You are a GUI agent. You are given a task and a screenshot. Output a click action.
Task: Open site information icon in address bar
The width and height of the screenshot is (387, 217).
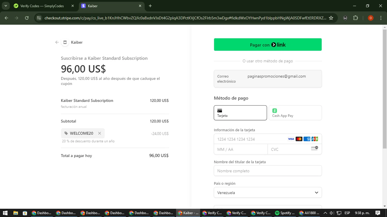[x=39, y=18]
